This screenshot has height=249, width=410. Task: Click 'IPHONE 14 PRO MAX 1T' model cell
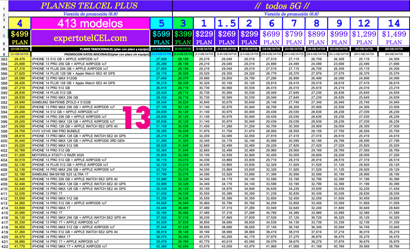coord(90,237)
